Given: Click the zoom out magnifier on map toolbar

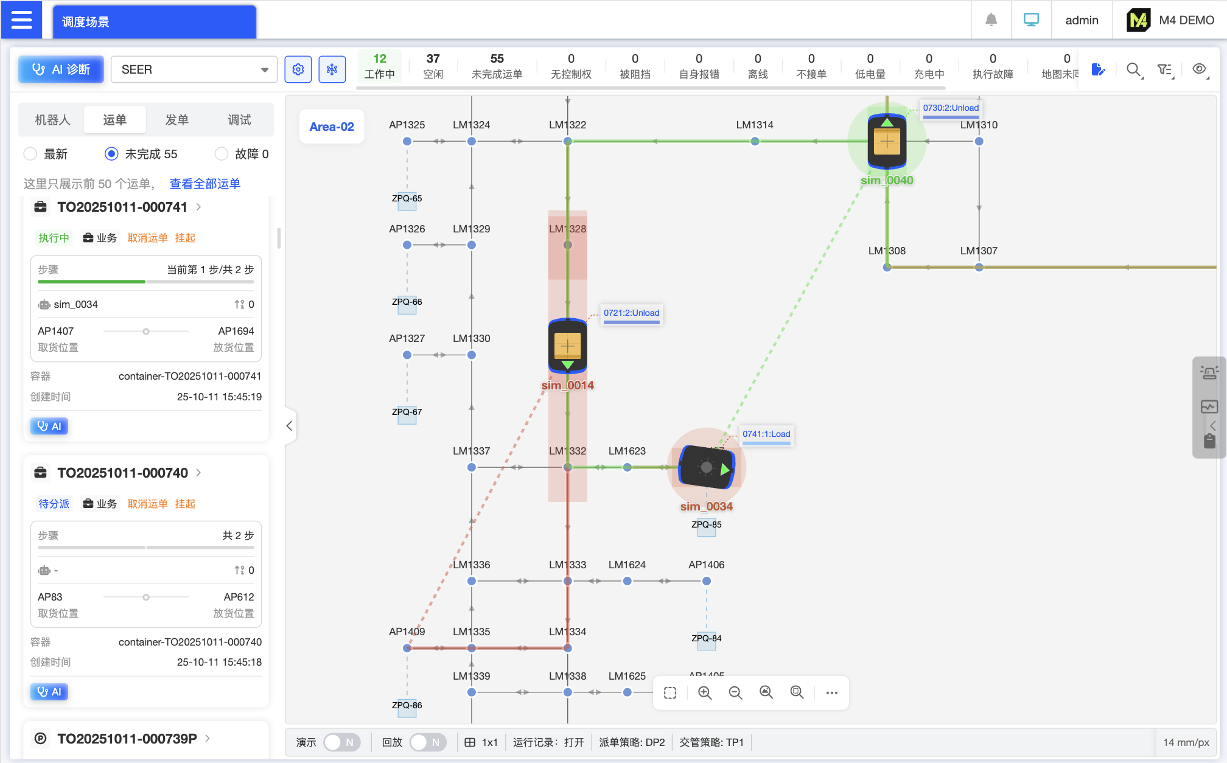Looking at the screenshot, I should pyautogui.click(x=735, y=692).
